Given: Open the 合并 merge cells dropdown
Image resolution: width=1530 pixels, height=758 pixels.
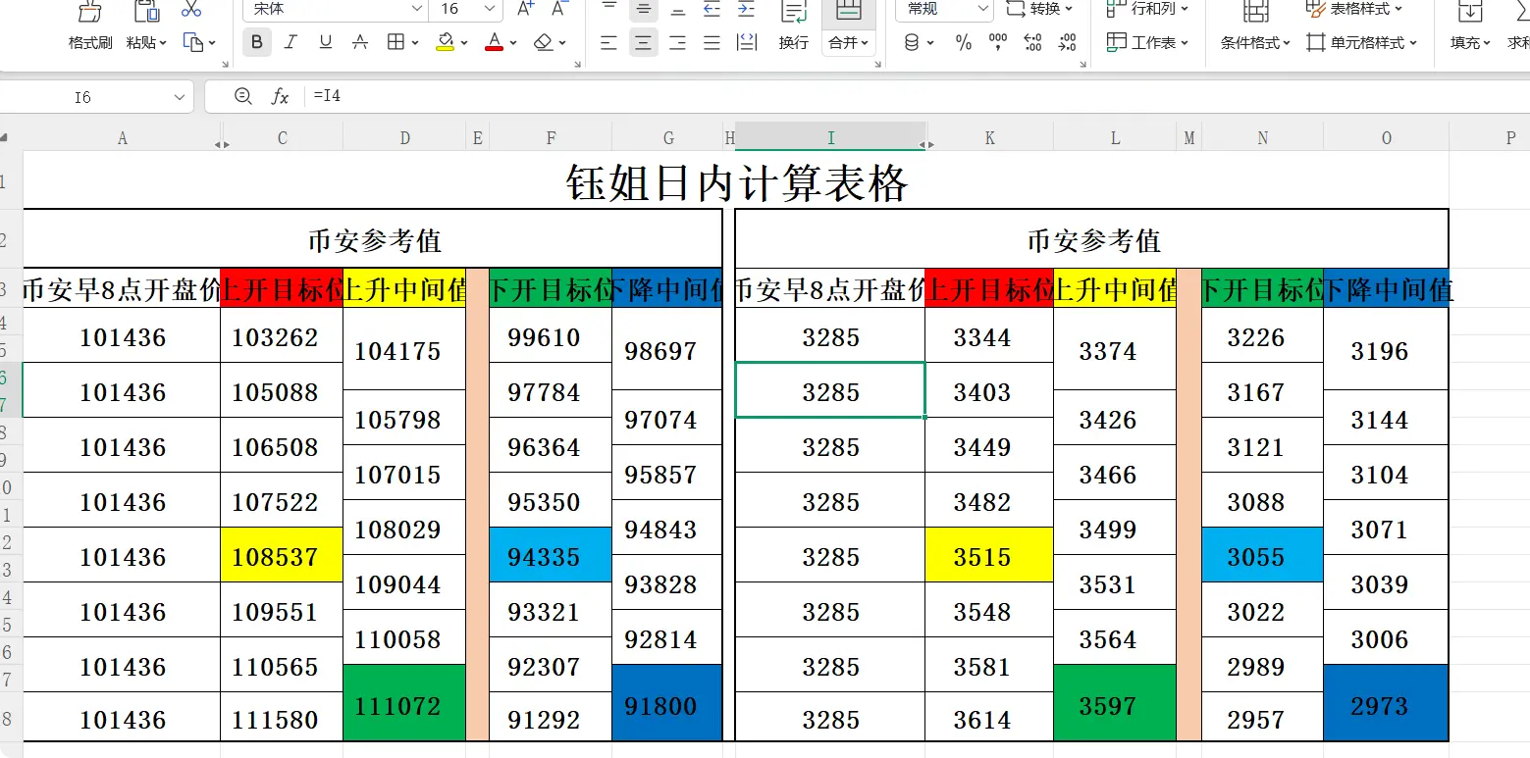Looking at the screenshot, I should 849,43.
